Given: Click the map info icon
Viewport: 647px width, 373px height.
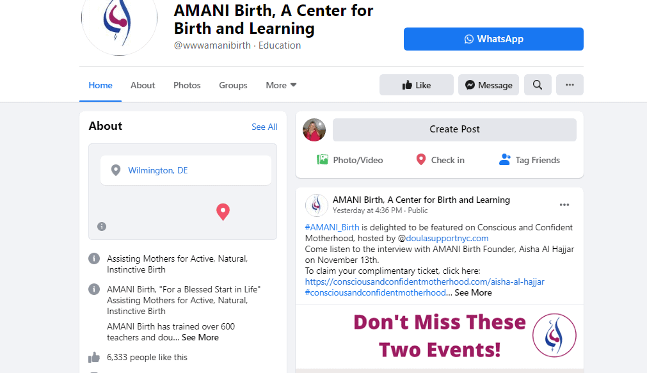Looking at the screenshot, I should (102, 226).
